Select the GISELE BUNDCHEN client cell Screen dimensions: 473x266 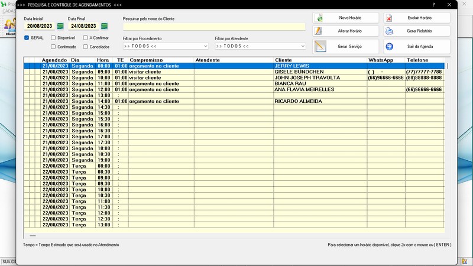pos(320,72)
